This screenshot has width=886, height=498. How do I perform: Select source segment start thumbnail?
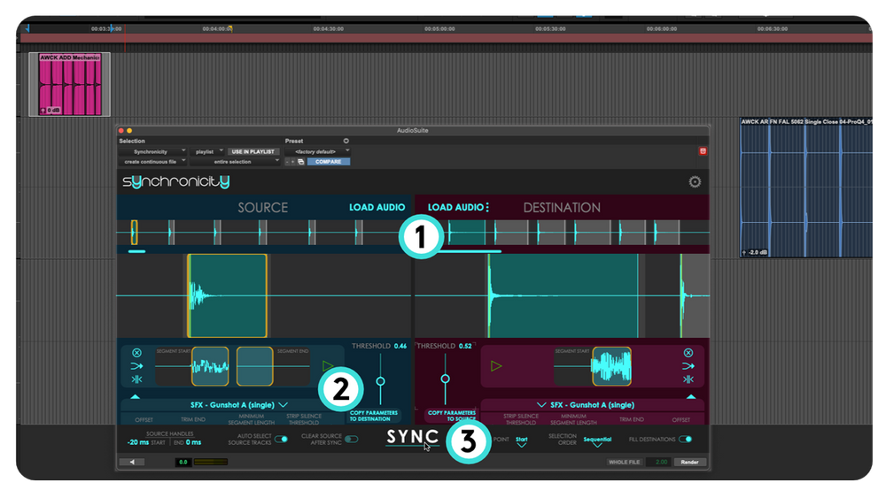point(210,366)
